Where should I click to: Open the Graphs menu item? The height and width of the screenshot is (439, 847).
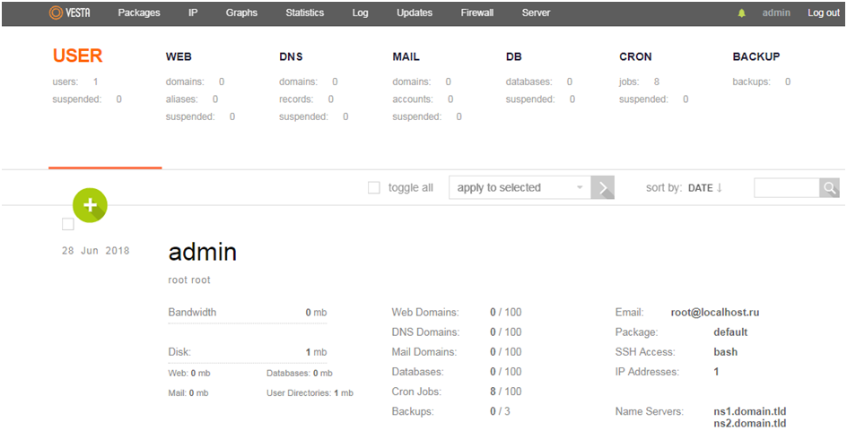(241, 13)
